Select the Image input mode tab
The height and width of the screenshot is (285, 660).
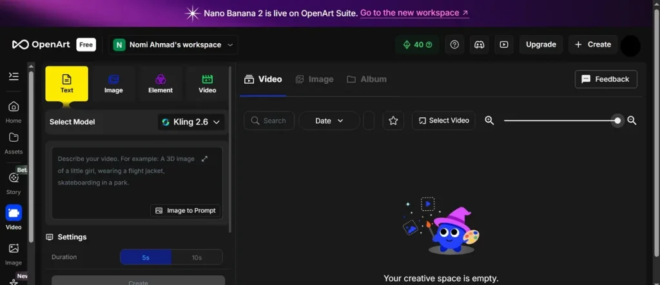click(113, 83)
